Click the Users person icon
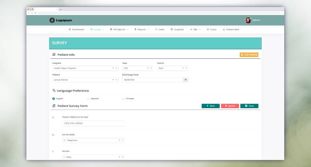Image resolution: width=311 pixels, height=167 pixels. click(x=156, y=29)
